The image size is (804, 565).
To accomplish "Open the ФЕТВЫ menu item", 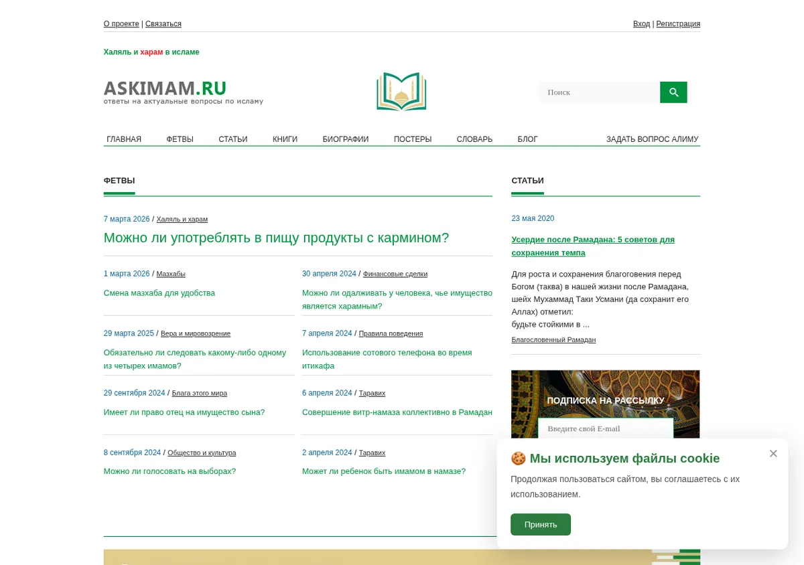I will tap(180, 139).
